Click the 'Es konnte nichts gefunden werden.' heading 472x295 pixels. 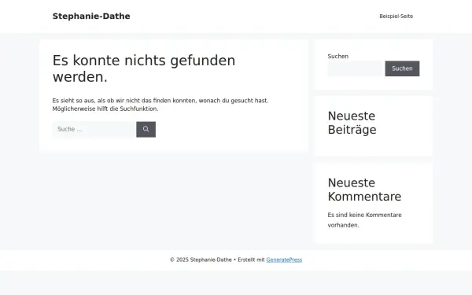pyautogui.click(x=144, y=68)
